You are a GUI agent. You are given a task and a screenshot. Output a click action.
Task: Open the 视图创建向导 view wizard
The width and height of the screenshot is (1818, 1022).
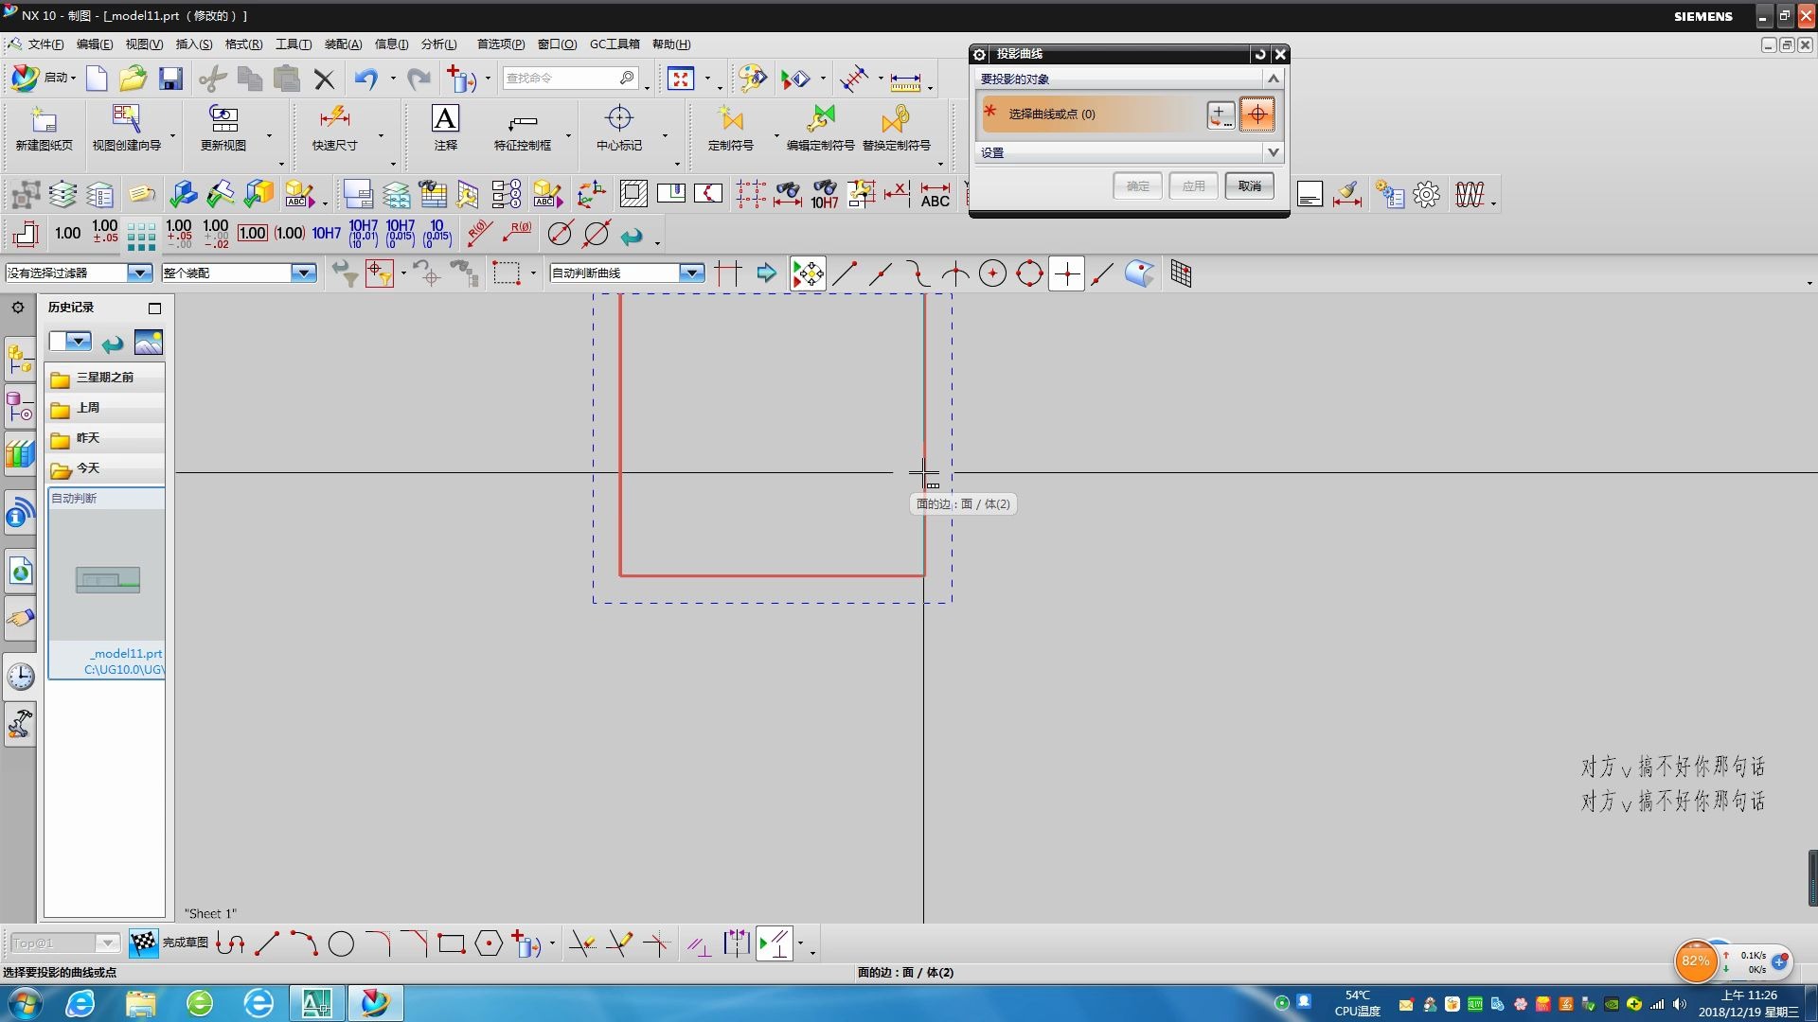127,128
